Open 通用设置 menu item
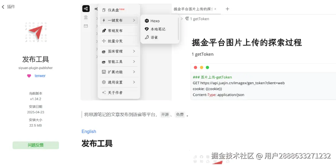The width and height of the screenshot is (336, 165). pyautogui.click(x=119, y=82)
